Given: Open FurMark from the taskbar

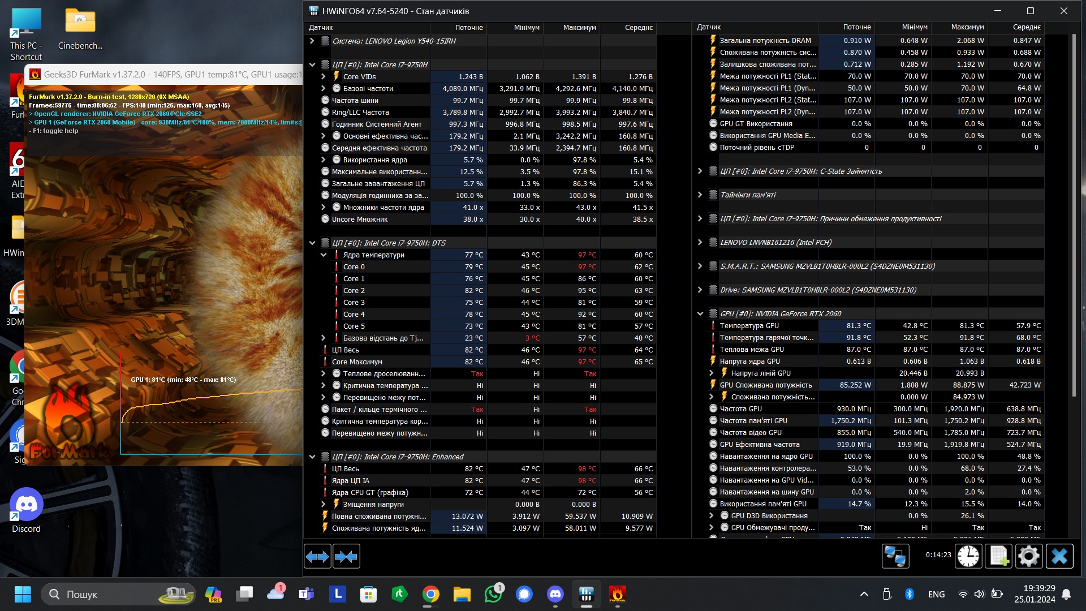Looking at the screenshot, I should pos(617,594).
